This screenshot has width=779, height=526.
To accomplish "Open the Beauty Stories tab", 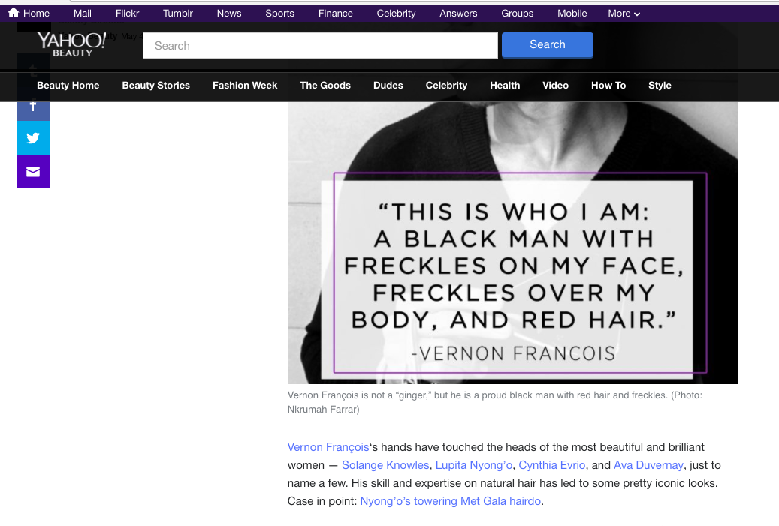I will click(155, 86).
